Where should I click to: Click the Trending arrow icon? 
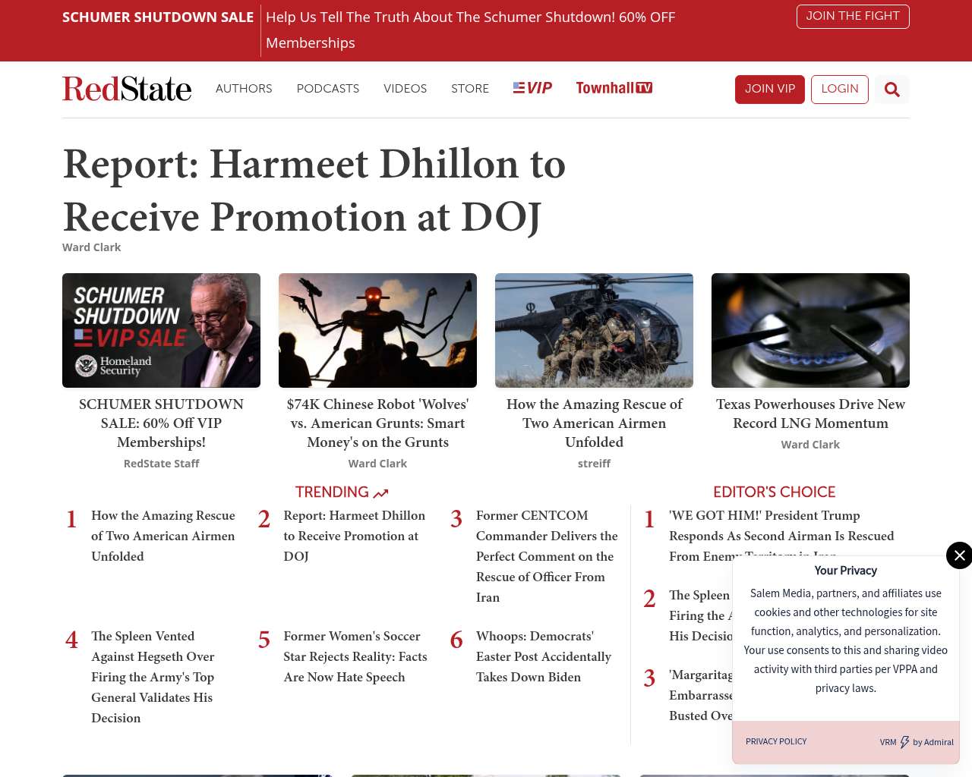point(381,493)
